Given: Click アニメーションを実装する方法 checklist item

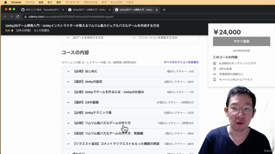Looking at the screenshot, I should (158, 38).
